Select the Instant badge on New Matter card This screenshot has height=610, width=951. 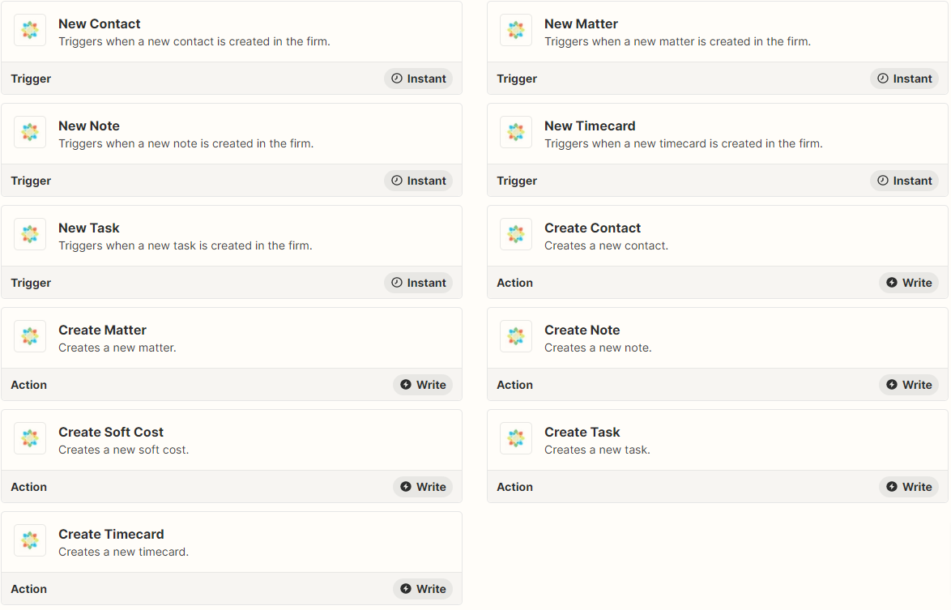coord(904,79)
